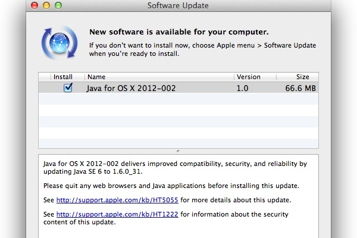
Task: Click the description text mentioning Java SE 6
Action: (x=175, y=168)
